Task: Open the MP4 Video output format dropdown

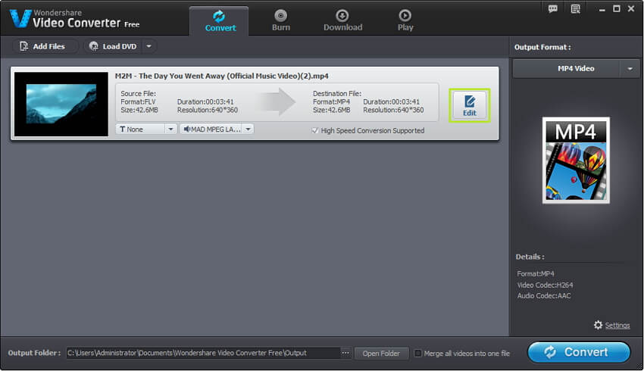Action: [630, 69]
